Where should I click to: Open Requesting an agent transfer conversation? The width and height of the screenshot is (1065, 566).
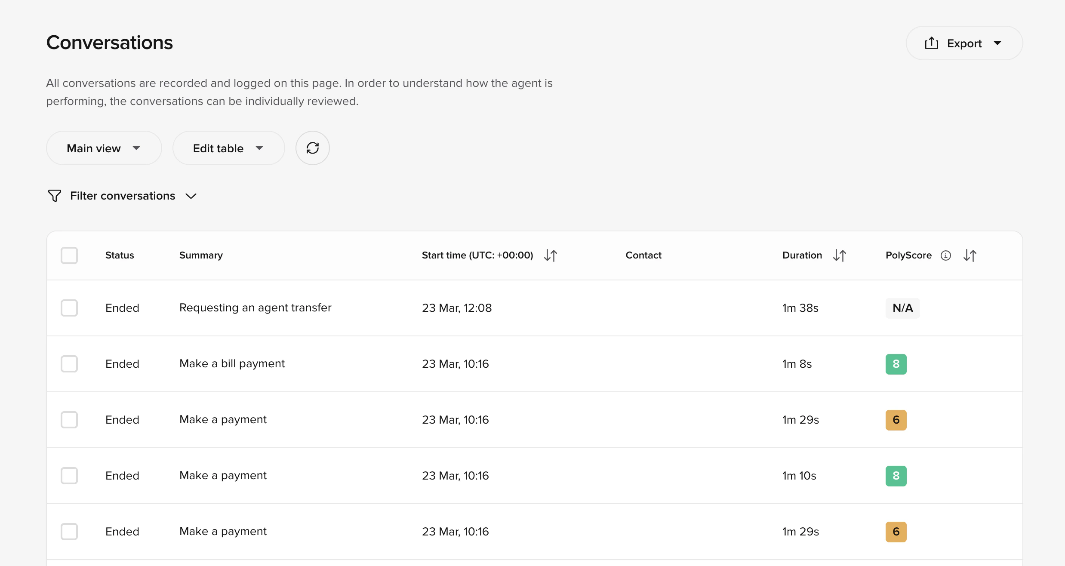pos(255,308)
